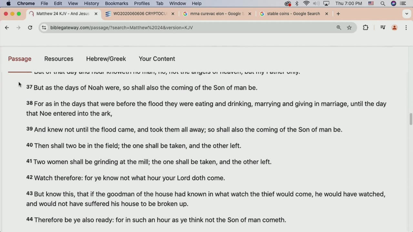The height and width of the screenshot is (232, 413).
Task: Open the Wi-Fi status menu
Action: click(307, 4)
